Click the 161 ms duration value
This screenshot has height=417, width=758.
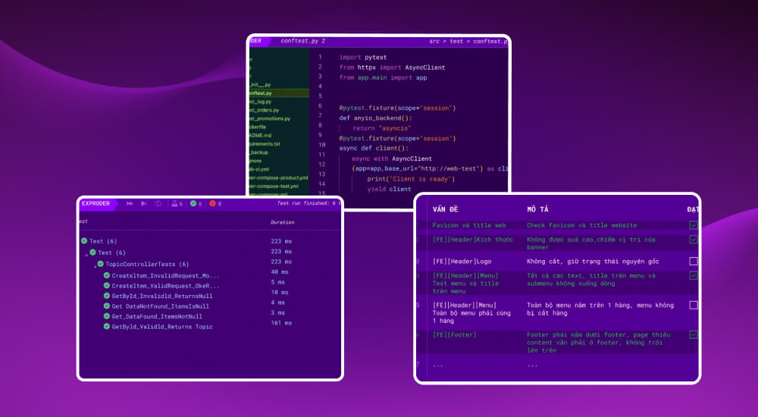tap(281, 323)
